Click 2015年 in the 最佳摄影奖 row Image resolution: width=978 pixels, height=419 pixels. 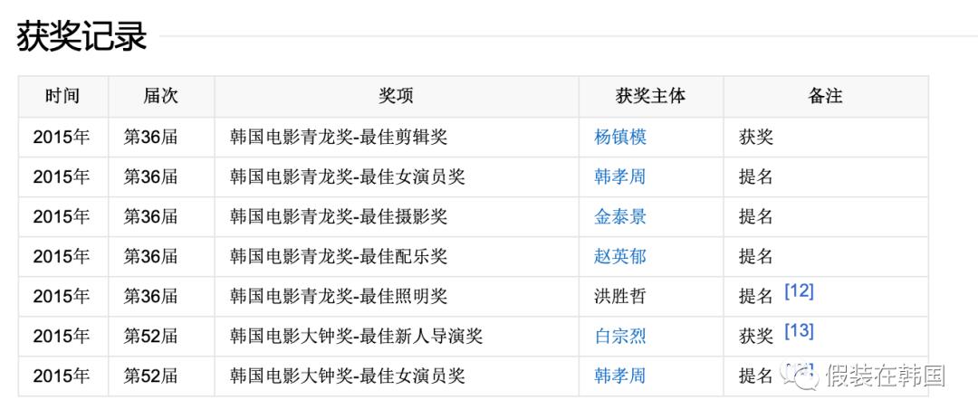62,216
